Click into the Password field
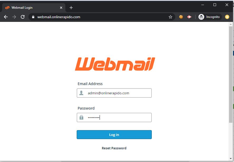The width and height of the screenshot is (234, 162). (x=114, y=117)
